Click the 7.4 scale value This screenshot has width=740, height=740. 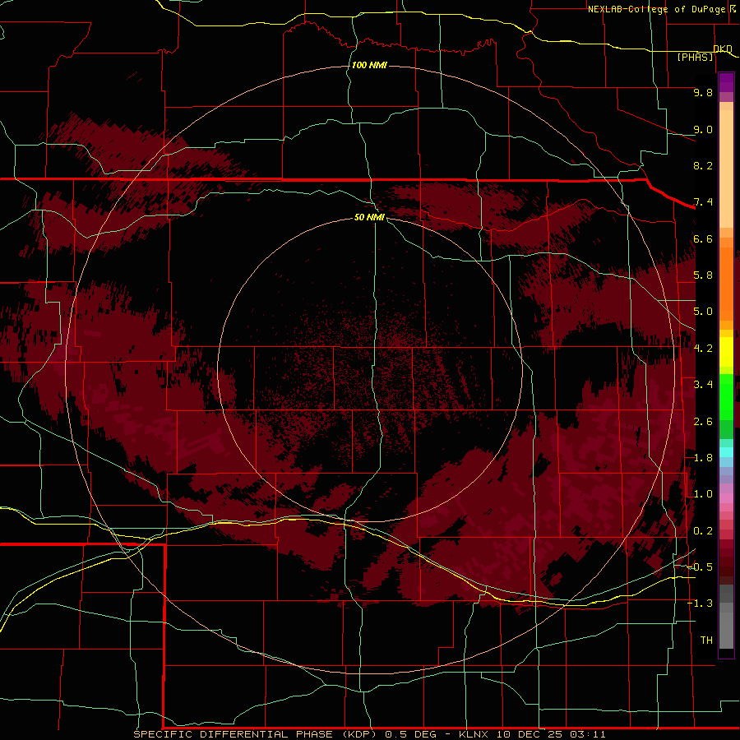703,202
